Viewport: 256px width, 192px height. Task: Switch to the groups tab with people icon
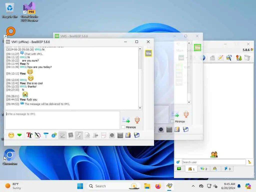tap(215, 169)
